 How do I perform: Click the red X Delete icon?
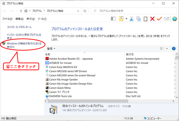click(x=152, y=19)
